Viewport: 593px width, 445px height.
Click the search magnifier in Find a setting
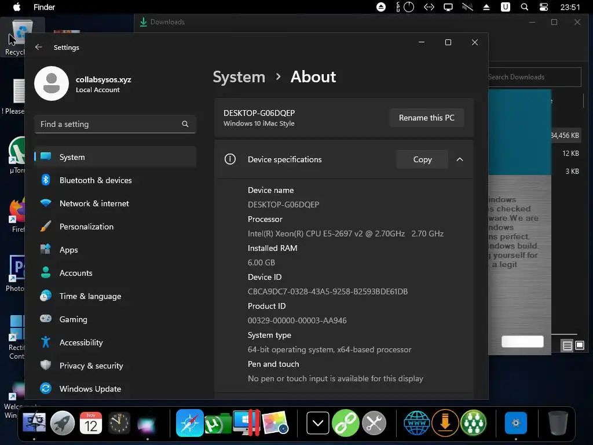point(185,124)
